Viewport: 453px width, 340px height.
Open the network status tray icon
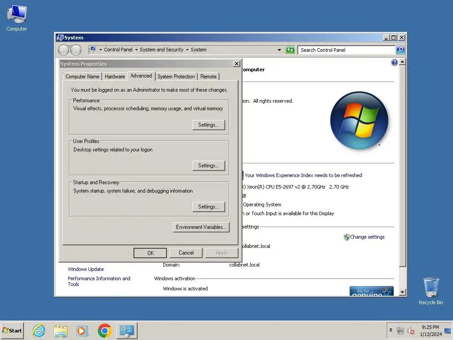coord(400,330)
